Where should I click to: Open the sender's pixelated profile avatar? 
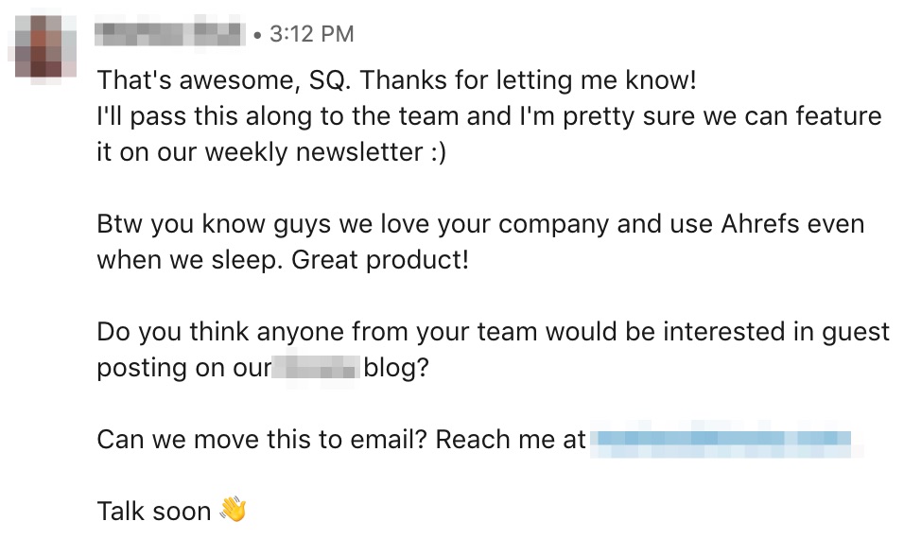(45, 46)
